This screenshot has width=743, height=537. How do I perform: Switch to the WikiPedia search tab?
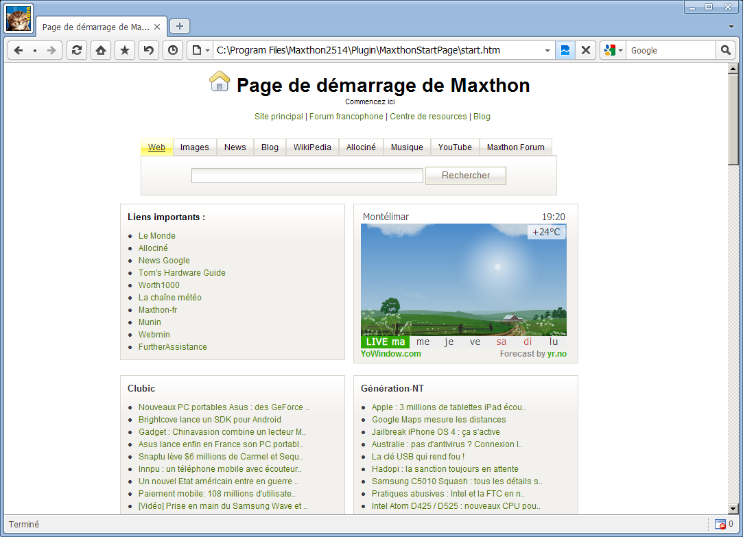(312, 147)
